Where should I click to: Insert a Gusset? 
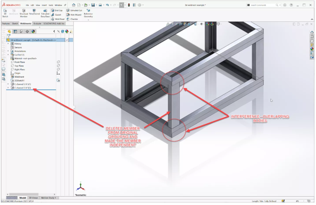click(x=56, y=15)
